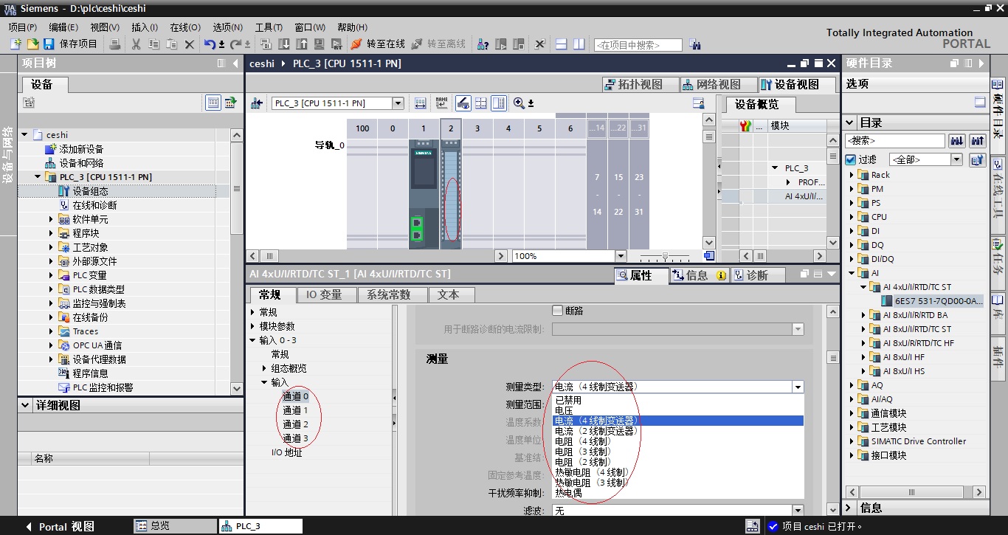This screenshot has height=535, width=1008.
Task: Click the go to network view icon left of device selector
Action: pos(257,103)
